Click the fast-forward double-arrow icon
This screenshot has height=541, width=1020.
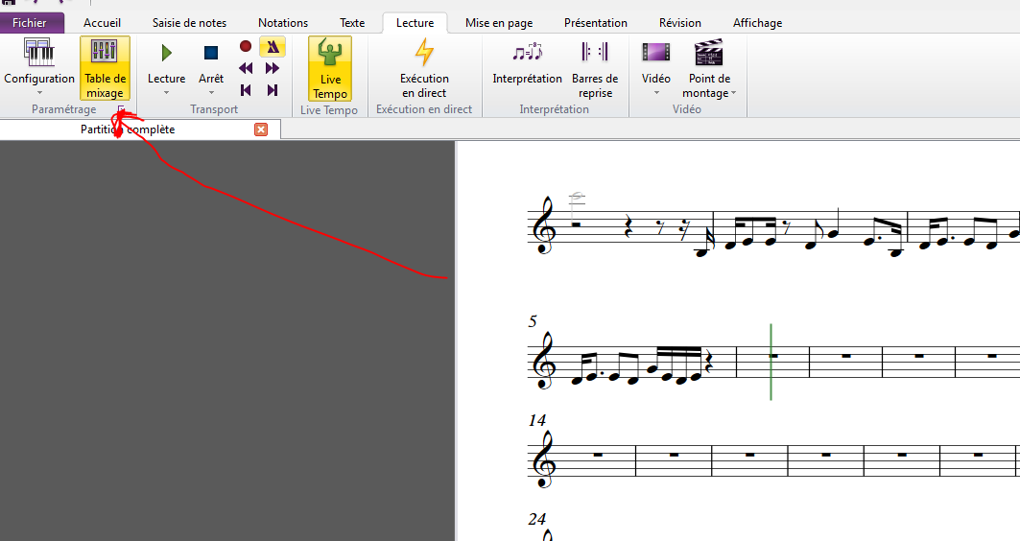click(x=273, y=68)
